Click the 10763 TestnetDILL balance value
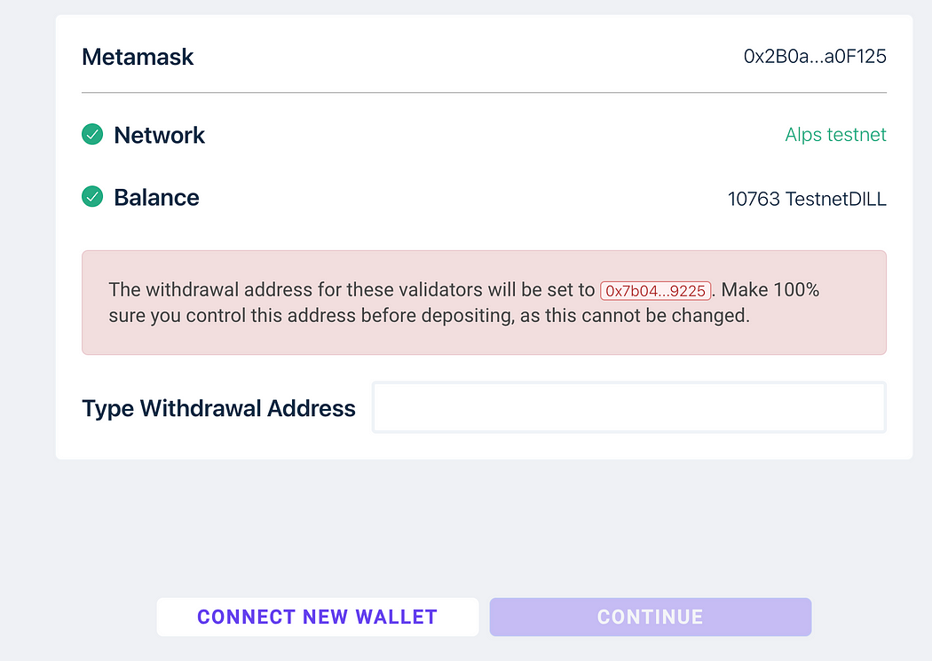The image size is (932, 661). coord(807,199)
